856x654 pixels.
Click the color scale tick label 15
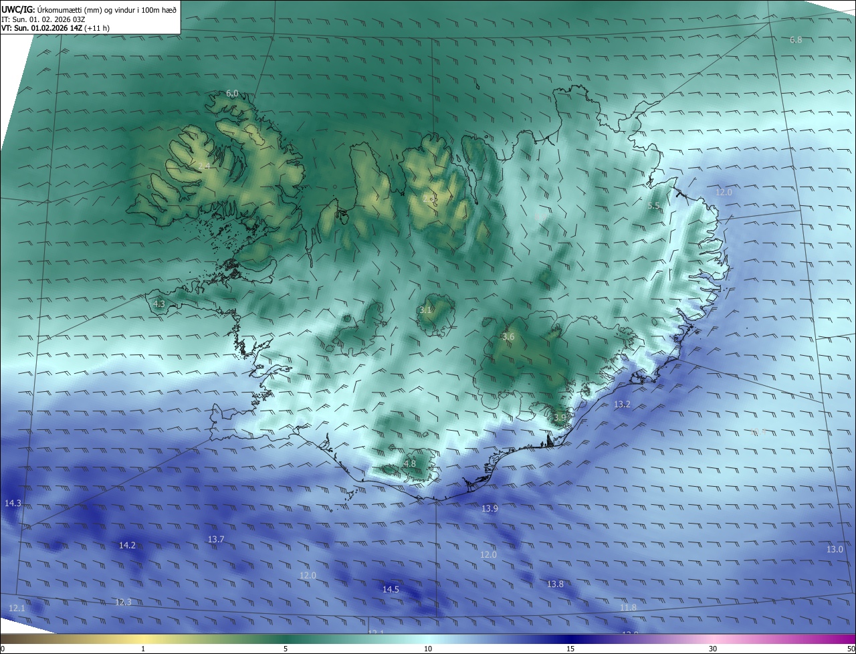pyautogui.click(x=570, y=649)
